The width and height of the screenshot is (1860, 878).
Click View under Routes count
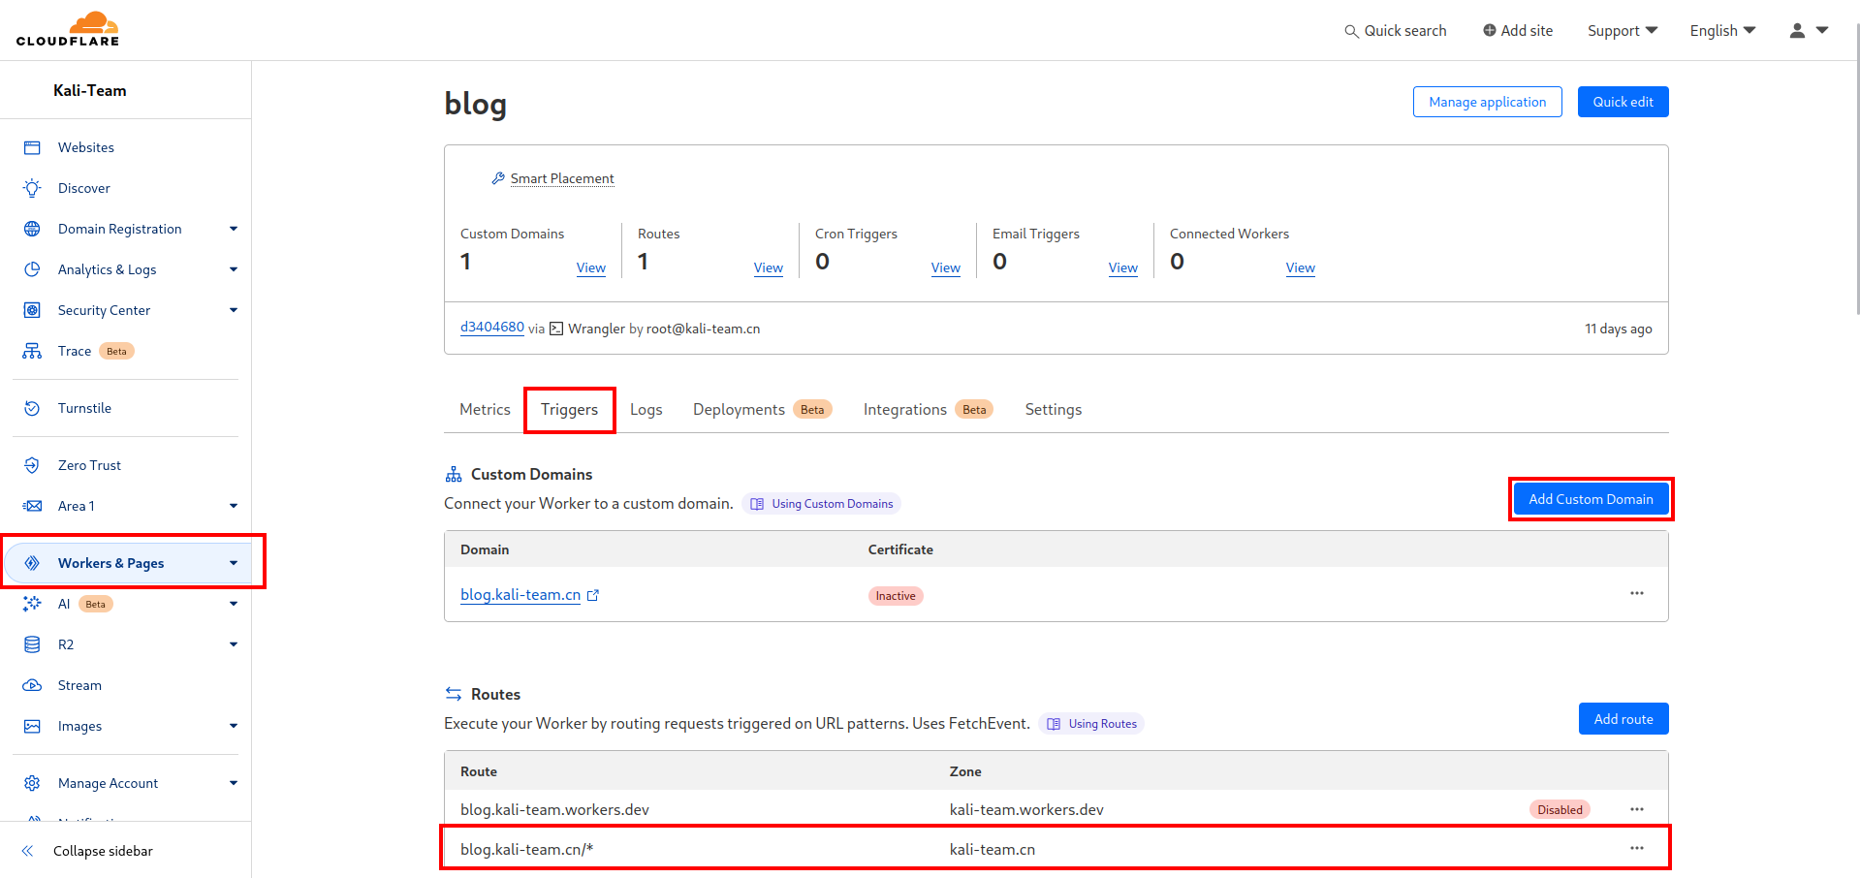tap(768, 268)
